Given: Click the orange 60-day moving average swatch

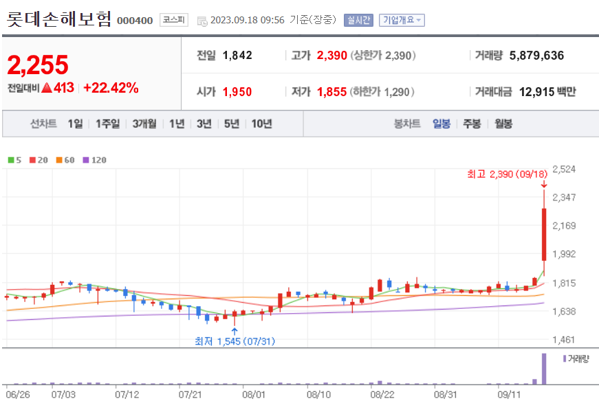Looking at the screenshot, I should pos(59,160).
